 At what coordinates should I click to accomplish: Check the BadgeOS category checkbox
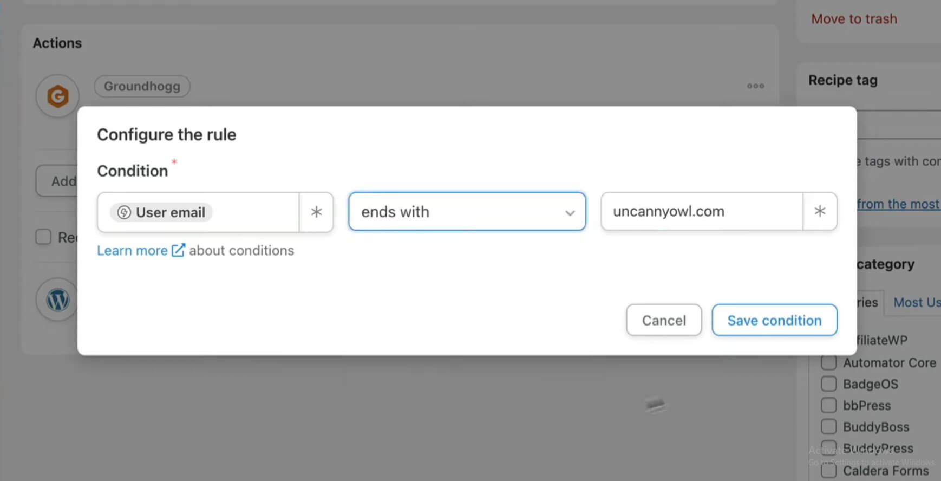coord(828,384)
